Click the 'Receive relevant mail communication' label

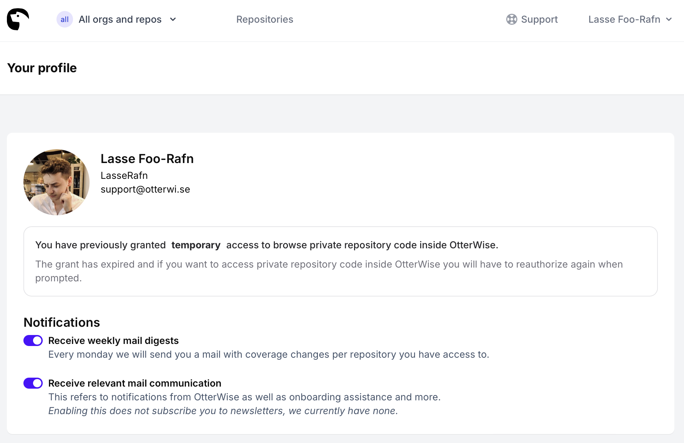(135, 383)
